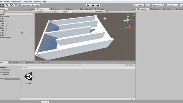This screenshot has width=183, height=103.
Task: Select All Models favorite
Action: pos(5,72)
